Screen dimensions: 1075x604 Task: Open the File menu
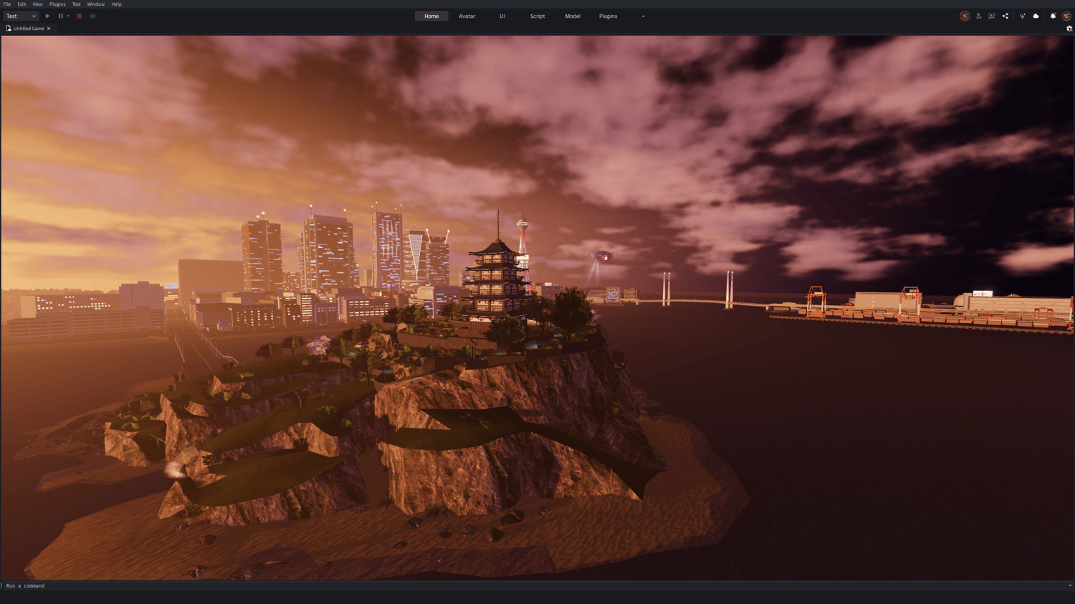pyautogui.click(x=7, y=4)
